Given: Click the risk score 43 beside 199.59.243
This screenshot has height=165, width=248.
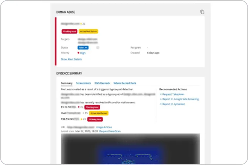Looking at the screenshot, I should [x=84, y=119].
